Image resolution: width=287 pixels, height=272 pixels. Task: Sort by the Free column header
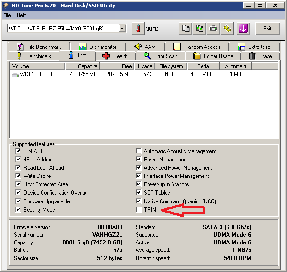click(117, 66)
